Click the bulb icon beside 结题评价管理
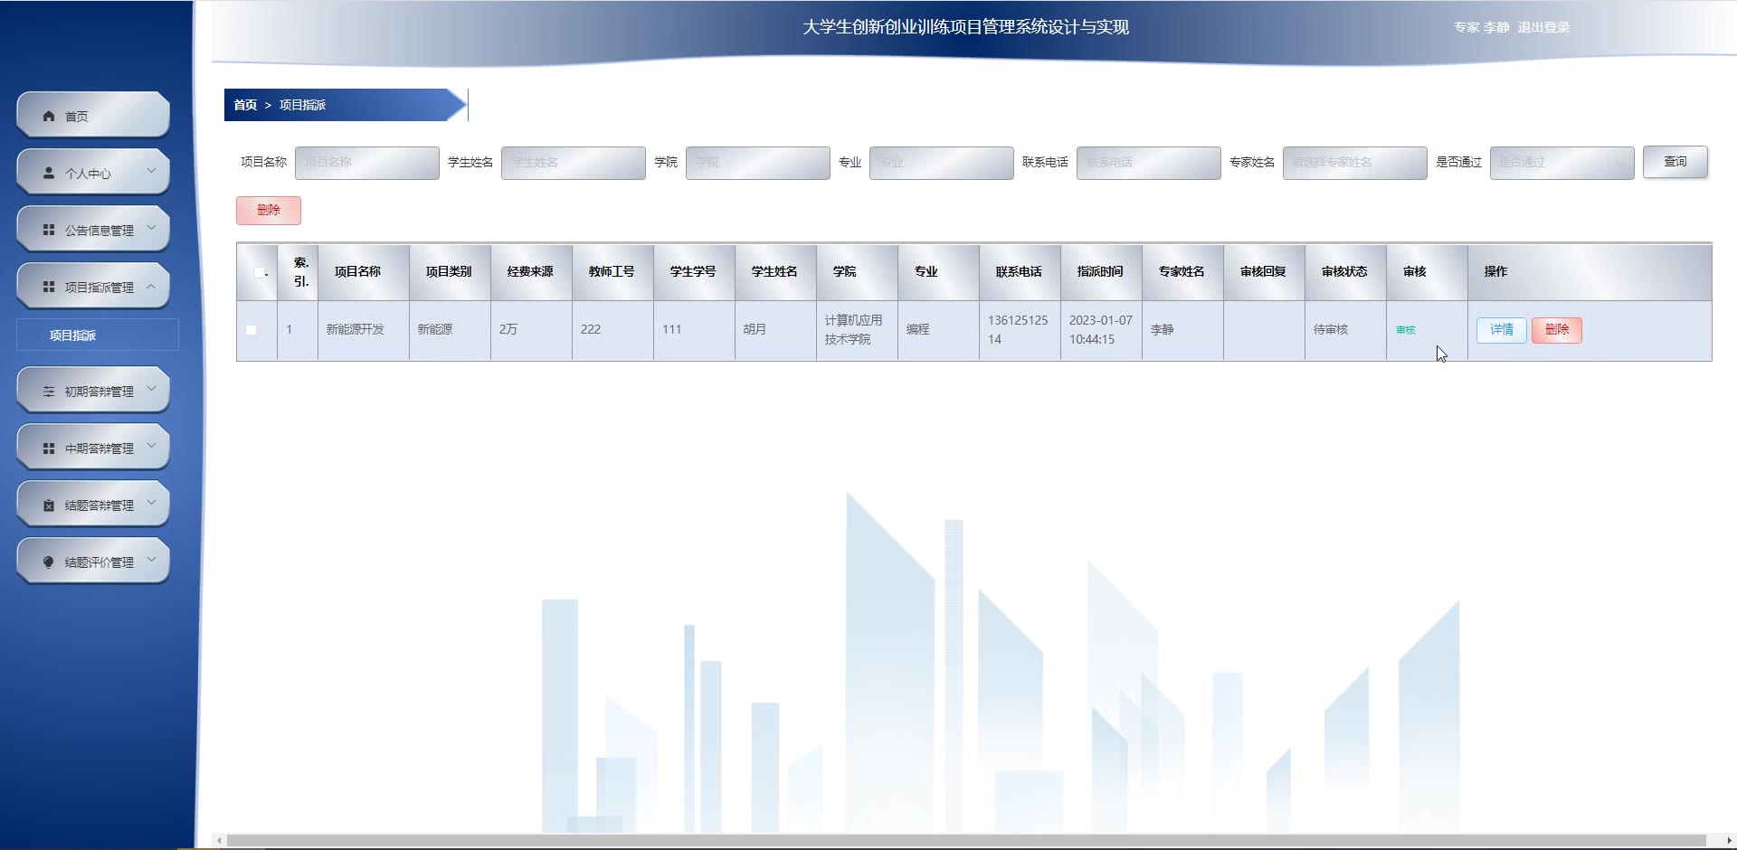Screen dimensions: 1737x850 click(x=49, y=562)
